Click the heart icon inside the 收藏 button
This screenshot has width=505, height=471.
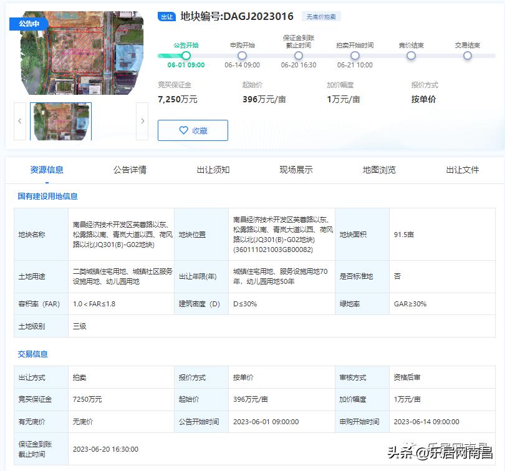[182, 130]
